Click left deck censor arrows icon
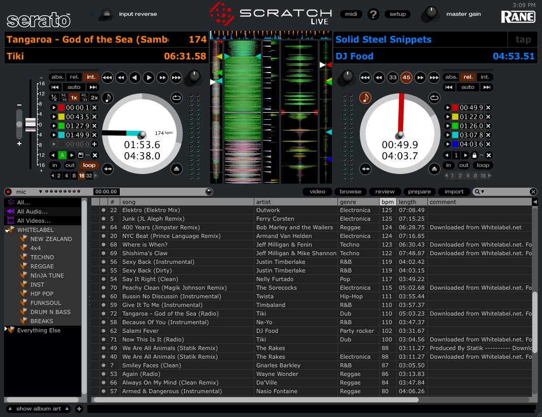This screenshot has width=542, height=417. 108,169
